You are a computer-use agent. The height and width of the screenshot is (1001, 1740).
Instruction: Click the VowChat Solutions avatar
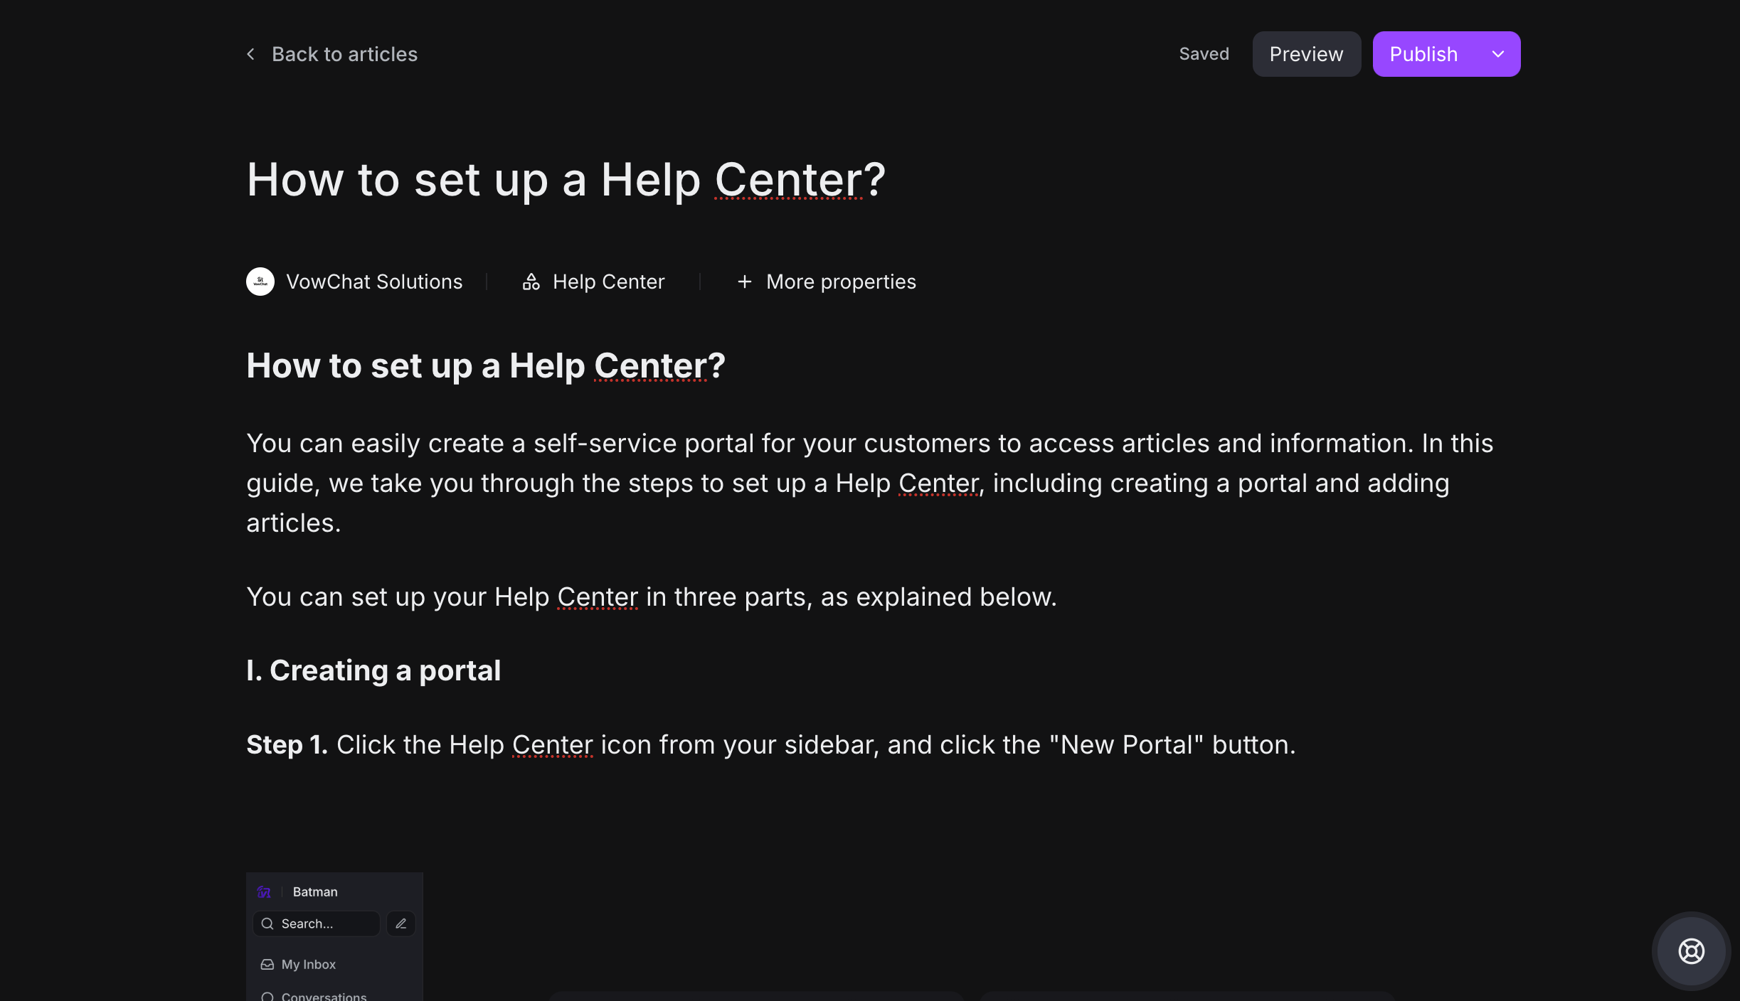(260, 282)
